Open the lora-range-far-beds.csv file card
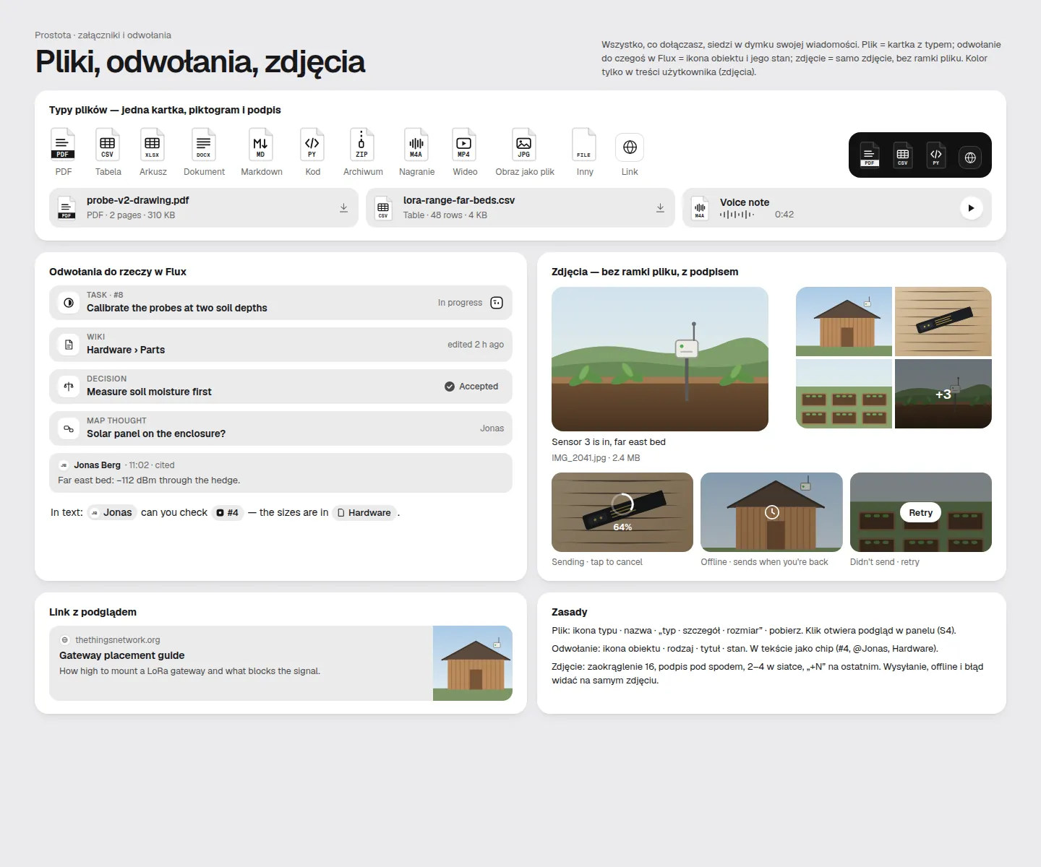 [x=520, y=207]
